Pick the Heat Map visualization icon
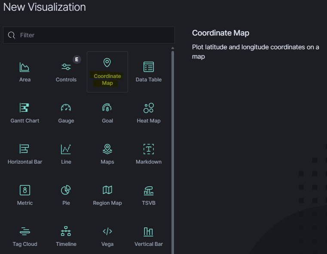327x254 pixels. [149, 108]
